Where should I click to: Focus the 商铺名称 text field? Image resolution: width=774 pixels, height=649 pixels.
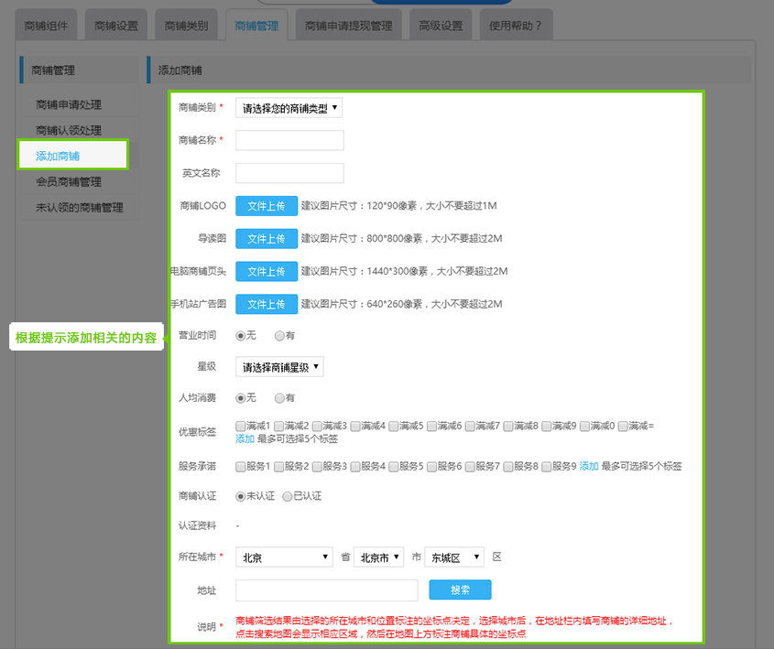[289, 140]
